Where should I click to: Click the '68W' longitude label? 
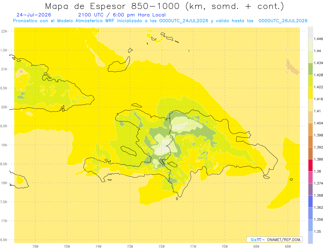(x=288, y=246)
